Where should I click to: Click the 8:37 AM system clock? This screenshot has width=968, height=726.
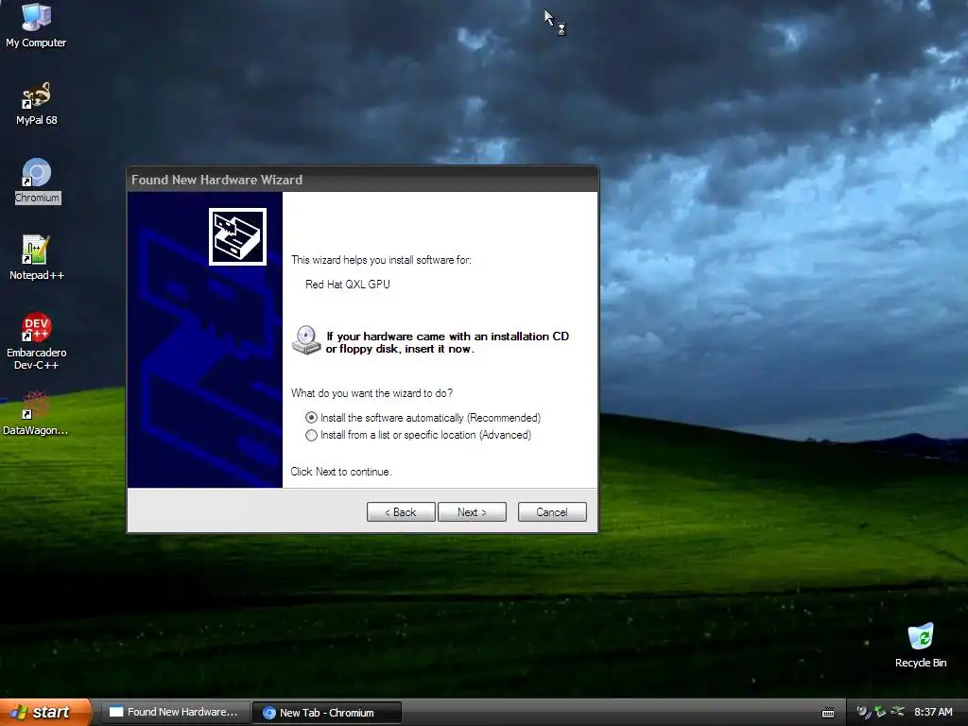(x=933, y=712)
